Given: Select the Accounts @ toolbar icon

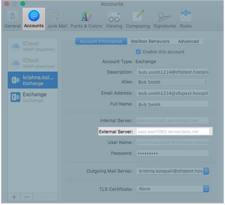Looking at the screenshot, I should tap(34, 19).
